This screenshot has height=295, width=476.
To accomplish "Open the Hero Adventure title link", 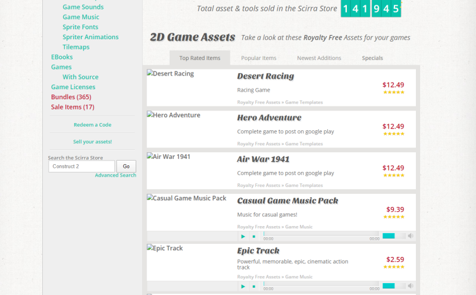I will 270,118.
